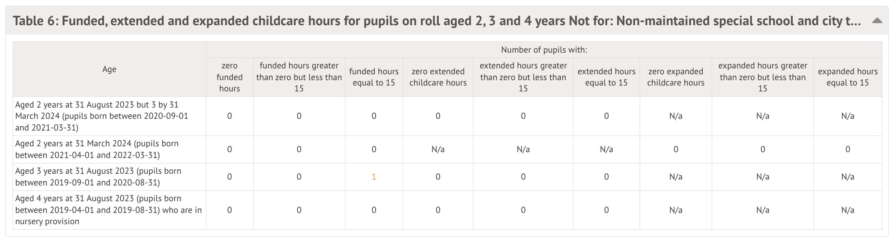Click 'funded hours greater than zero' header
This screenshot has width=891, height=244.
[299, 77]
